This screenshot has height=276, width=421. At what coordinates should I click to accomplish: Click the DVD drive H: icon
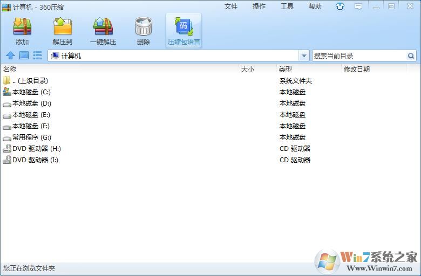point(7,148)
